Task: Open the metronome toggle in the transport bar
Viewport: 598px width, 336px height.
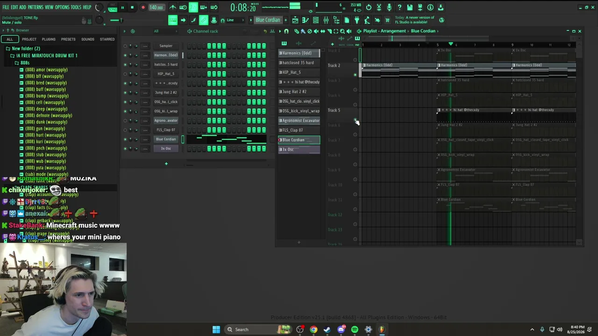Action: [x=173, y=7]
